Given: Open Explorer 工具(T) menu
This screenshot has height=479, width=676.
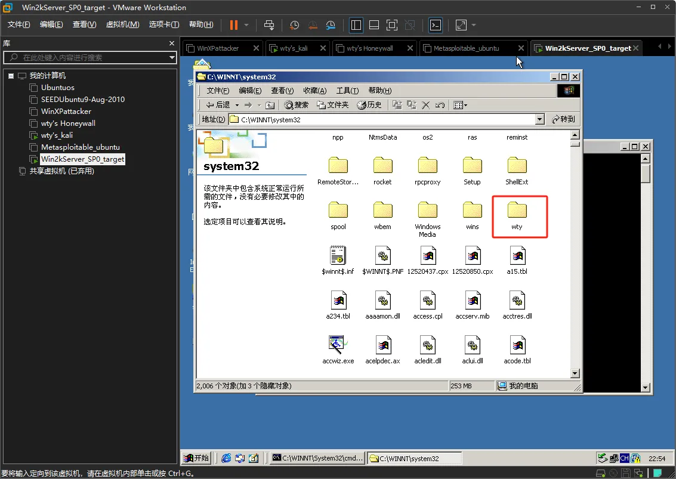Looking at the screenshot, I should click(347, 91).
